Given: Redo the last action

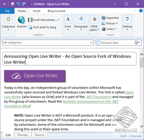Looking at the screenshot, I should pos(24,4).
